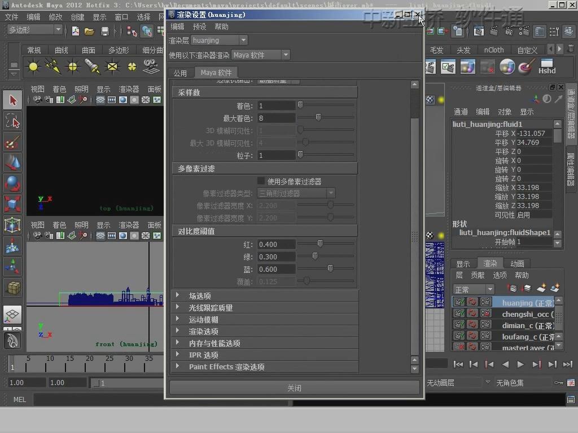Viewport: 578px width, 433px height.
Task: Click go to end of playback range
Action: coord(567,364)
